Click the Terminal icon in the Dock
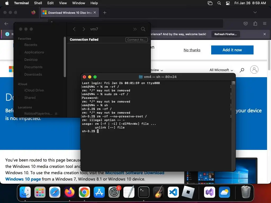Screen dimensions: 271x203 [144, 192]
